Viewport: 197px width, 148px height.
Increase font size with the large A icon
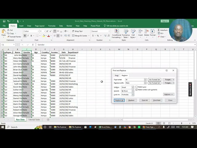[47, 31]
